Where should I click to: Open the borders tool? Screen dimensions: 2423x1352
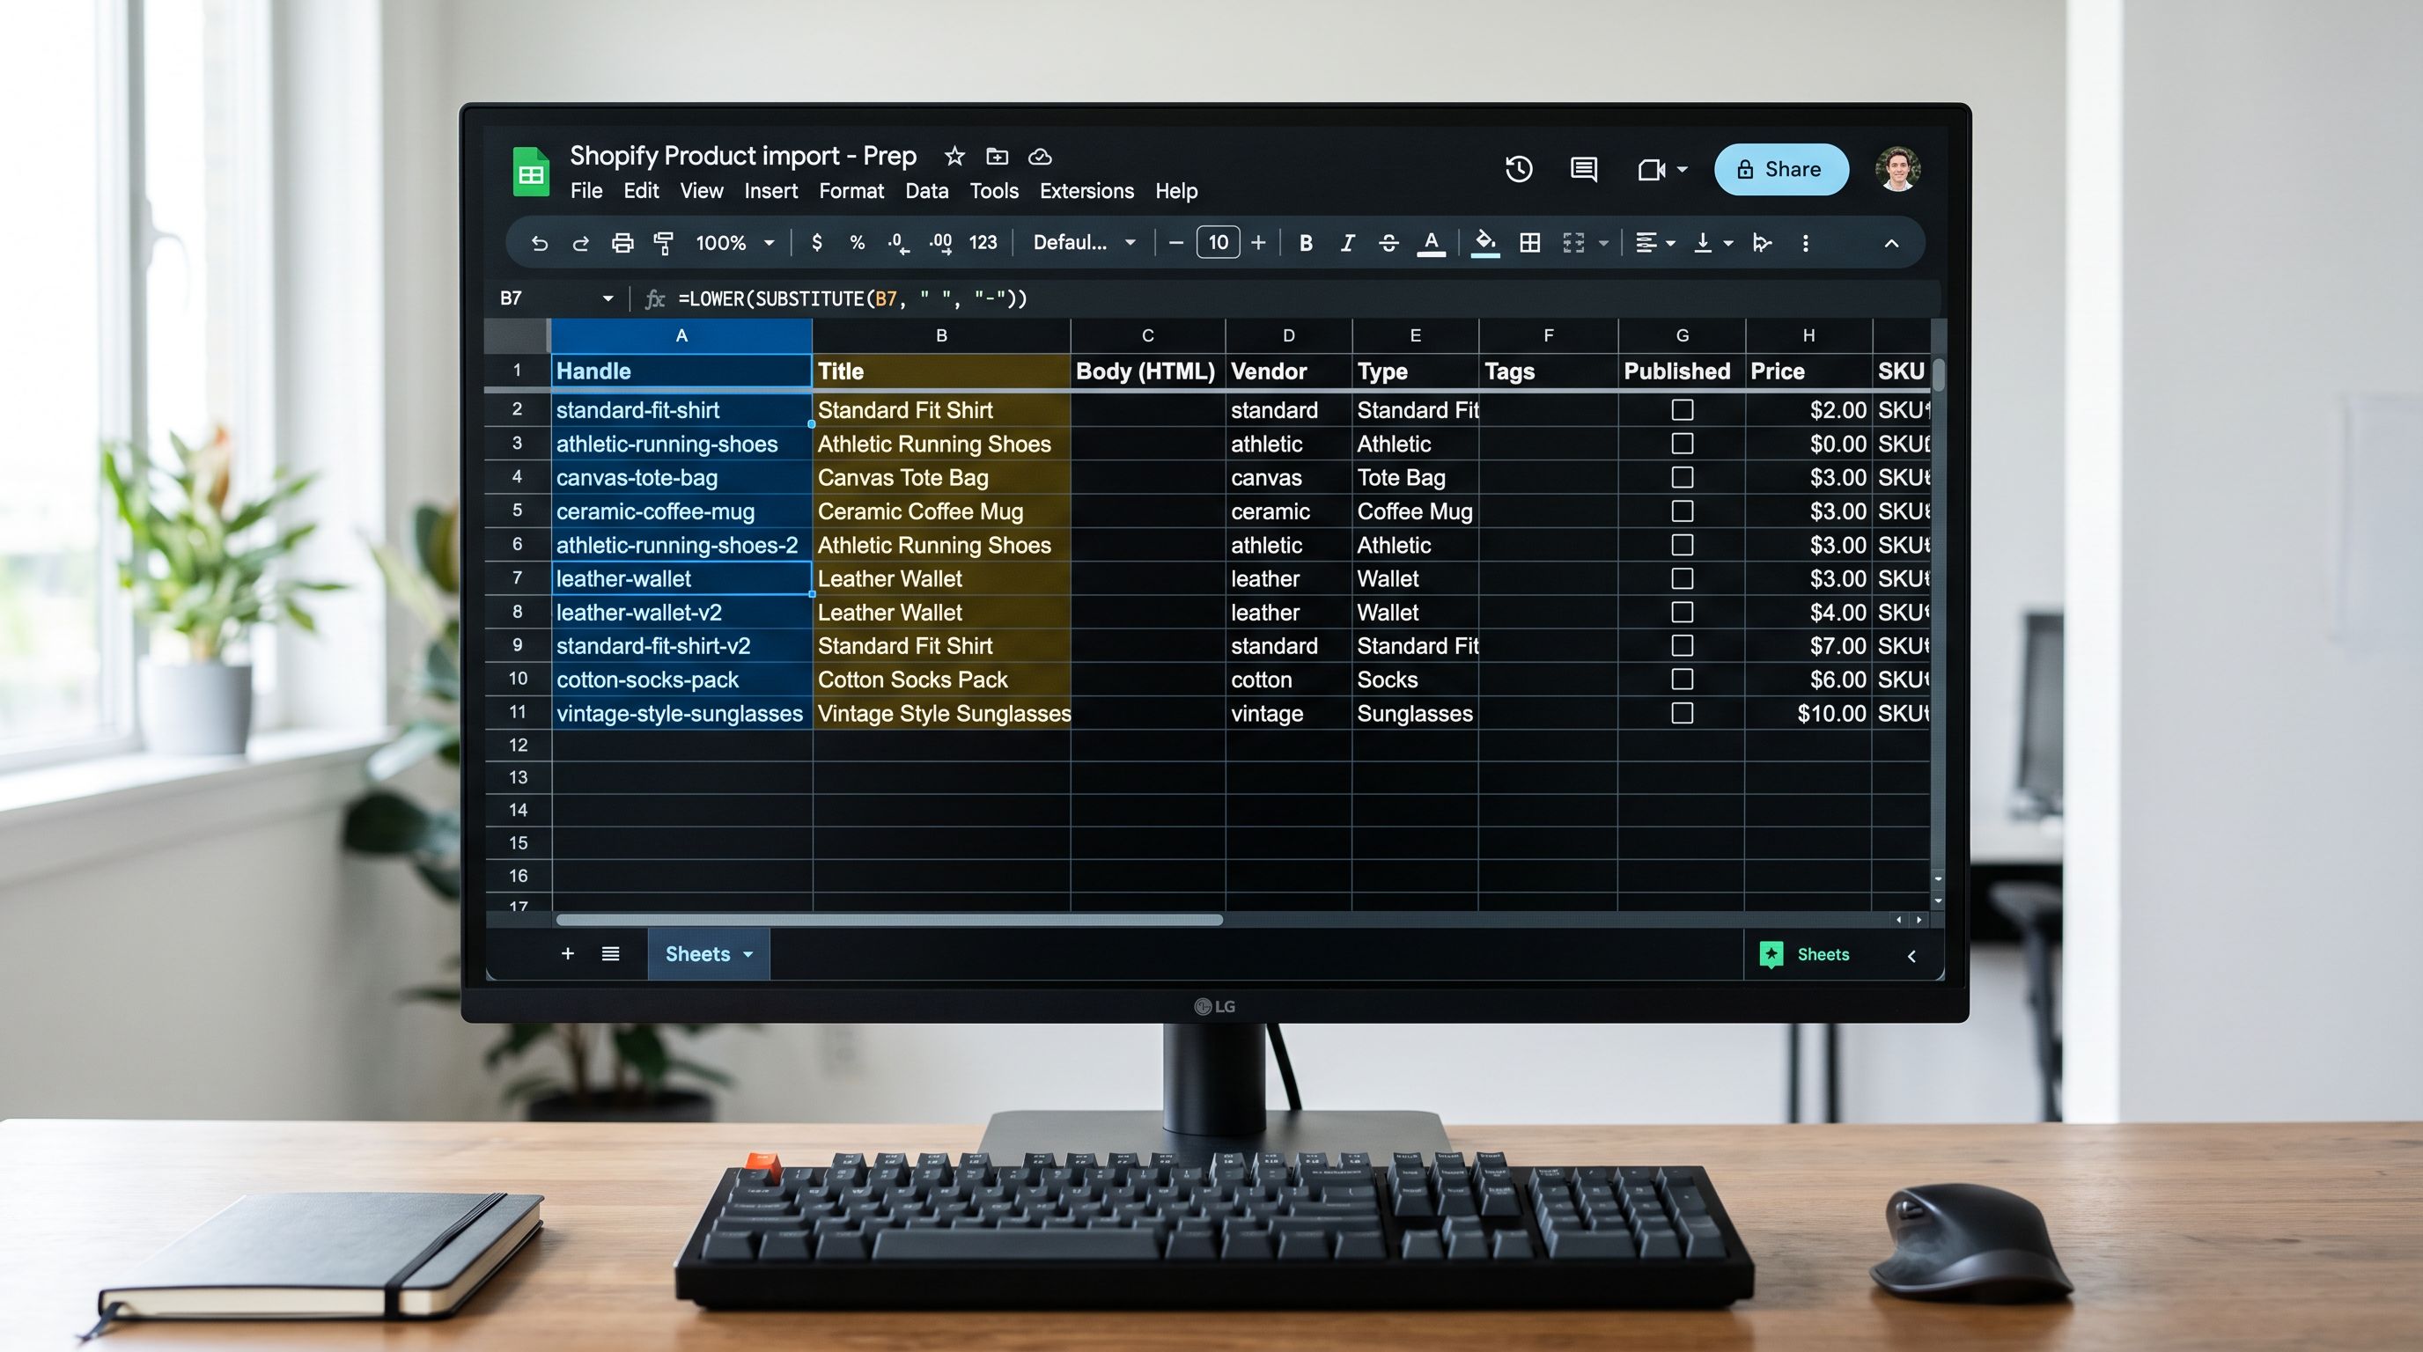coord(1530,243)
